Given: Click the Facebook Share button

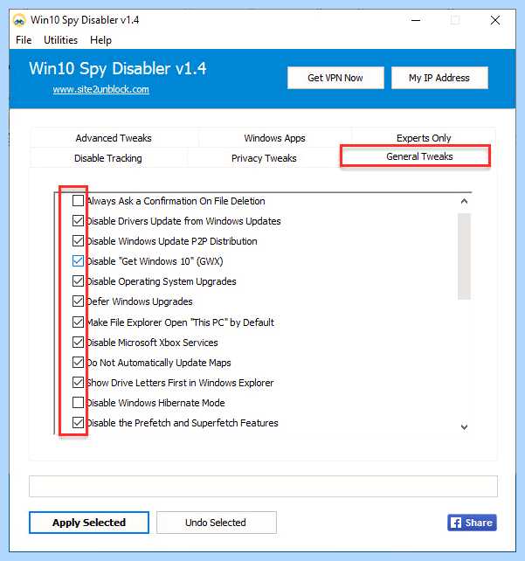Looking at the screenshot, I should pos(472,523).
